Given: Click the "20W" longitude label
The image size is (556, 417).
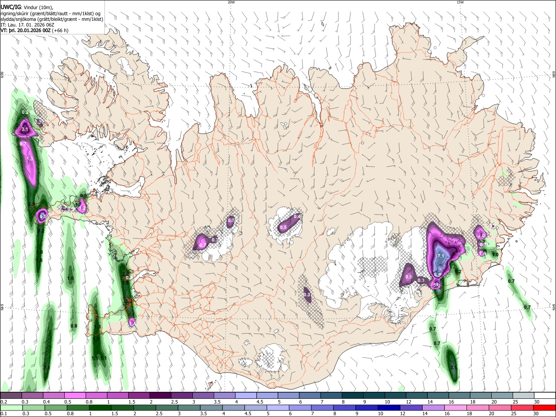Looking at the screenshot, I should click(x=231, y=2).
